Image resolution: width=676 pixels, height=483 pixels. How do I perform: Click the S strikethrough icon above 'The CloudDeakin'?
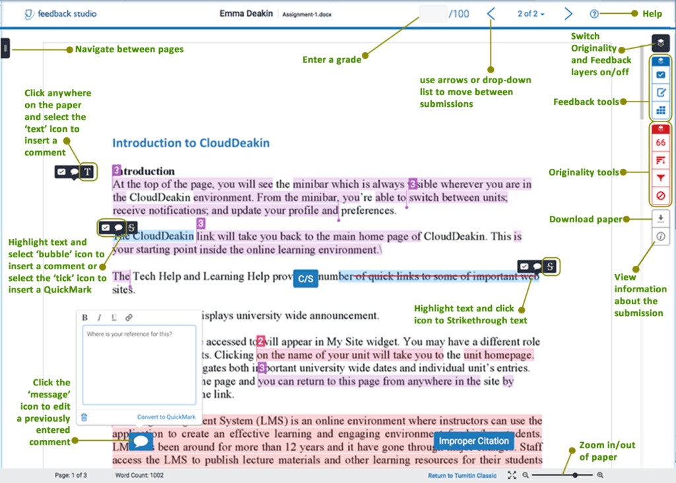[x=131, y=228]
